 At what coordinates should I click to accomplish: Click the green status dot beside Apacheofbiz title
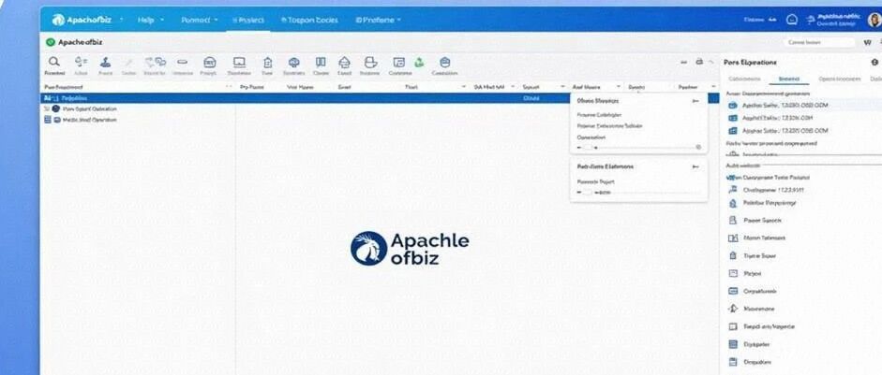point(51,42)
